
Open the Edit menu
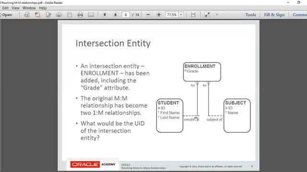point(5,8)
